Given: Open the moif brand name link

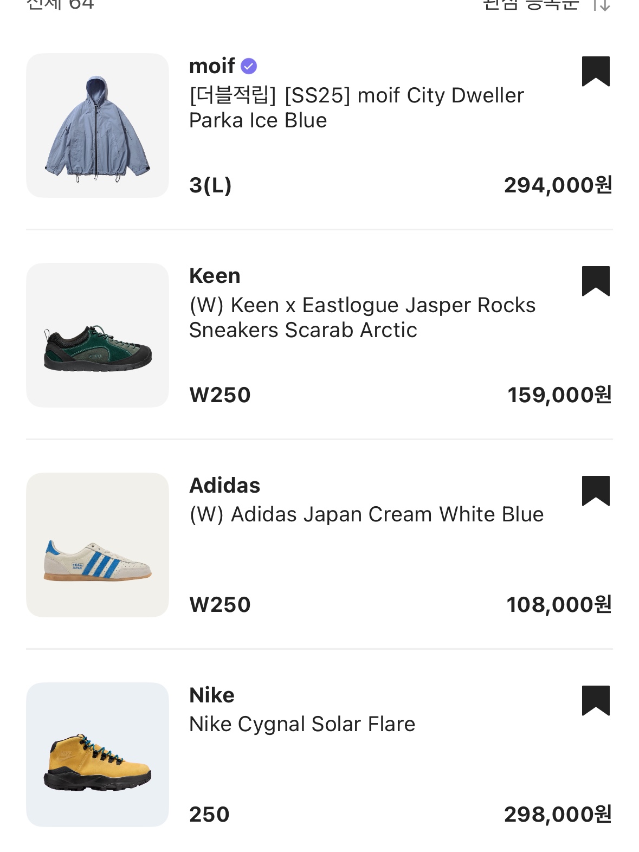Looking at the screenshot, I should (x=212, y=66).
